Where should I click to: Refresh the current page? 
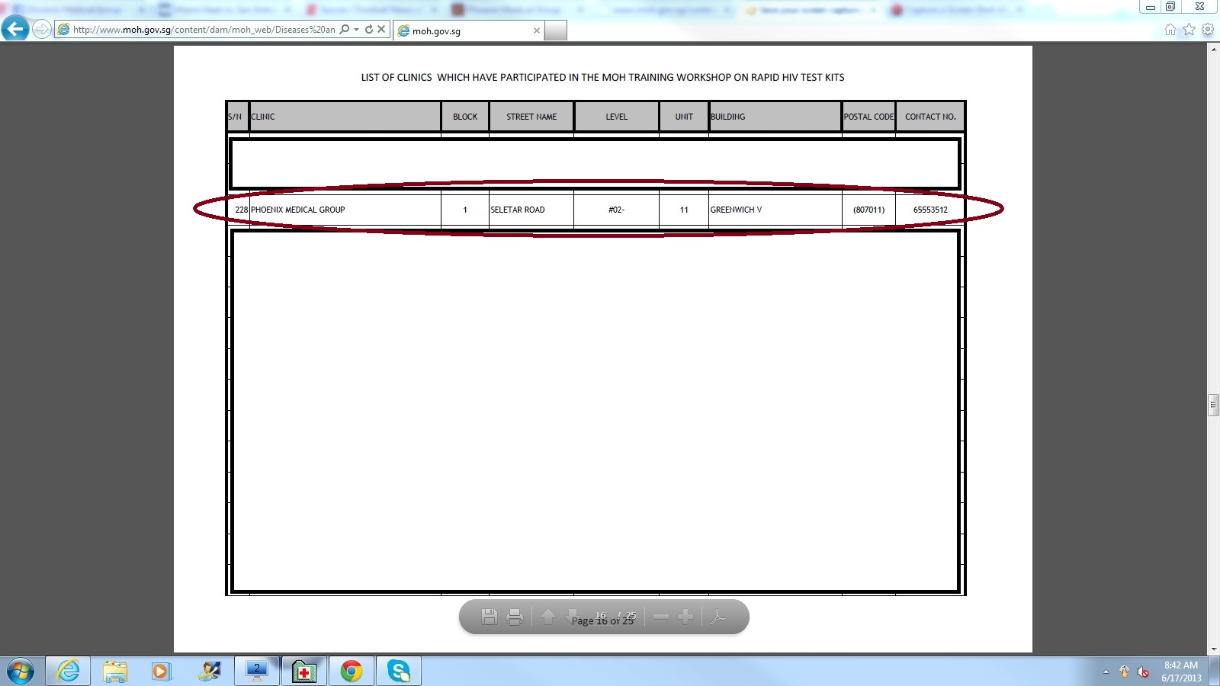[x=369, y=29]
